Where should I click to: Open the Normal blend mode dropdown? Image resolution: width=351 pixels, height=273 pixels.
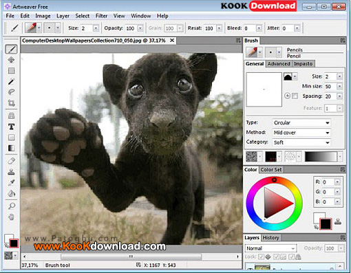tap(270, 248)
